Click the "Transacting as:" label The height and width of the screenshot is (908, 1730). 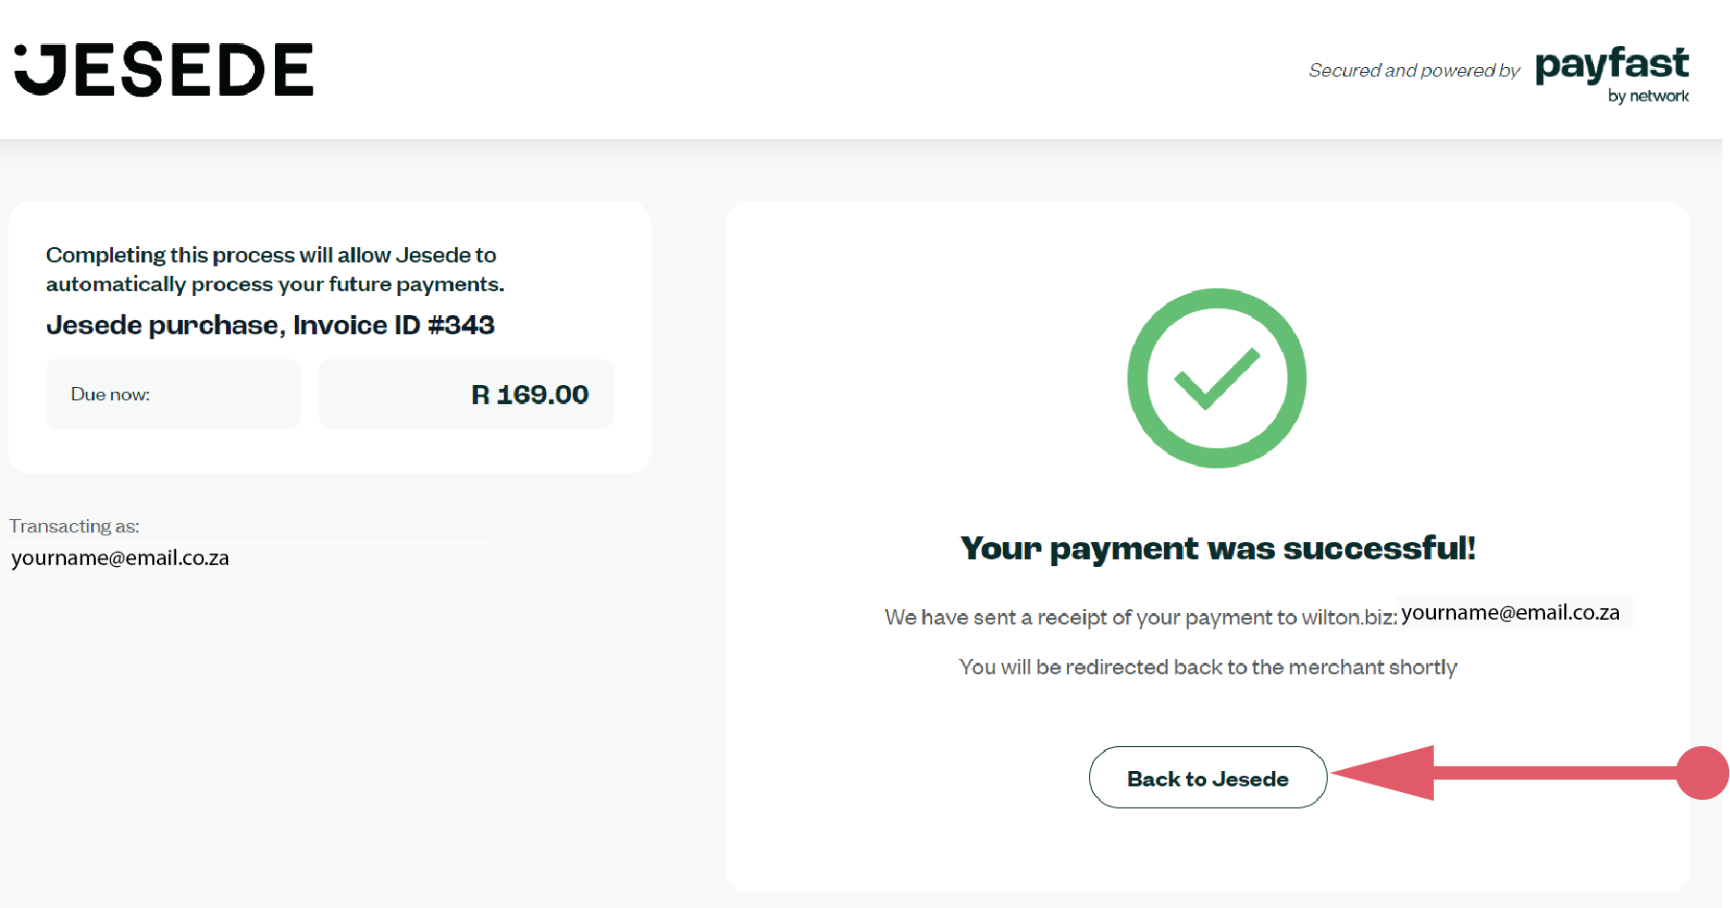75,526
